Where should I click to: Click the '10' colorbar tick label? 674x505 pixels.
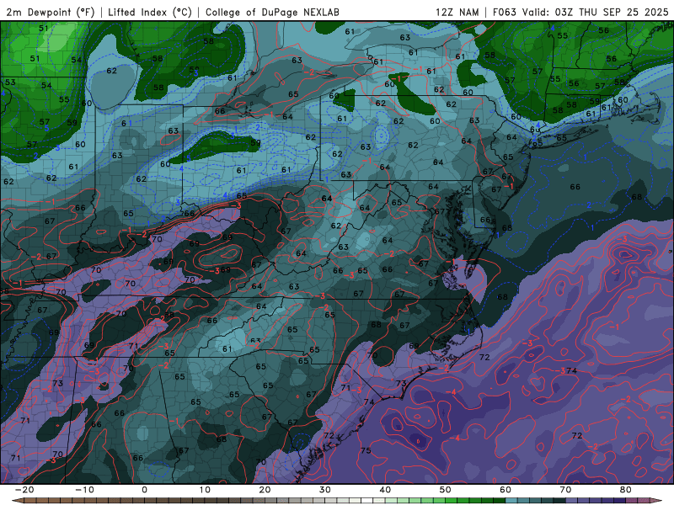(x=205, y=490)
